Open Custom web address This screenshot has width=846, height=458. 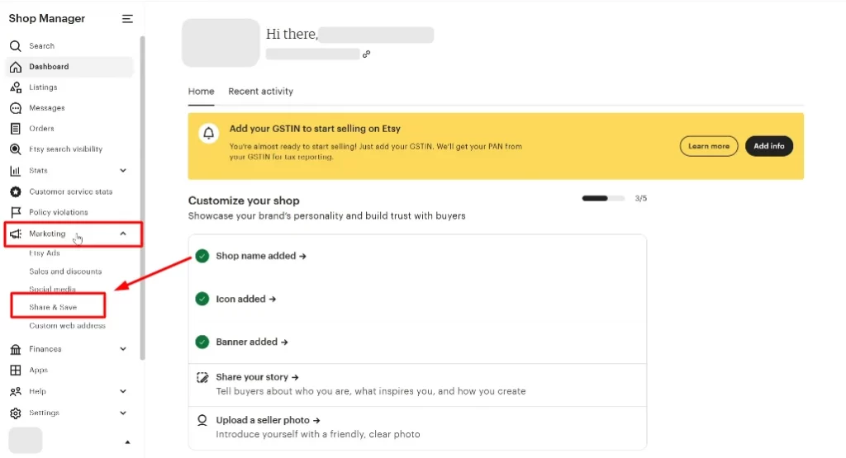point(68,326)
